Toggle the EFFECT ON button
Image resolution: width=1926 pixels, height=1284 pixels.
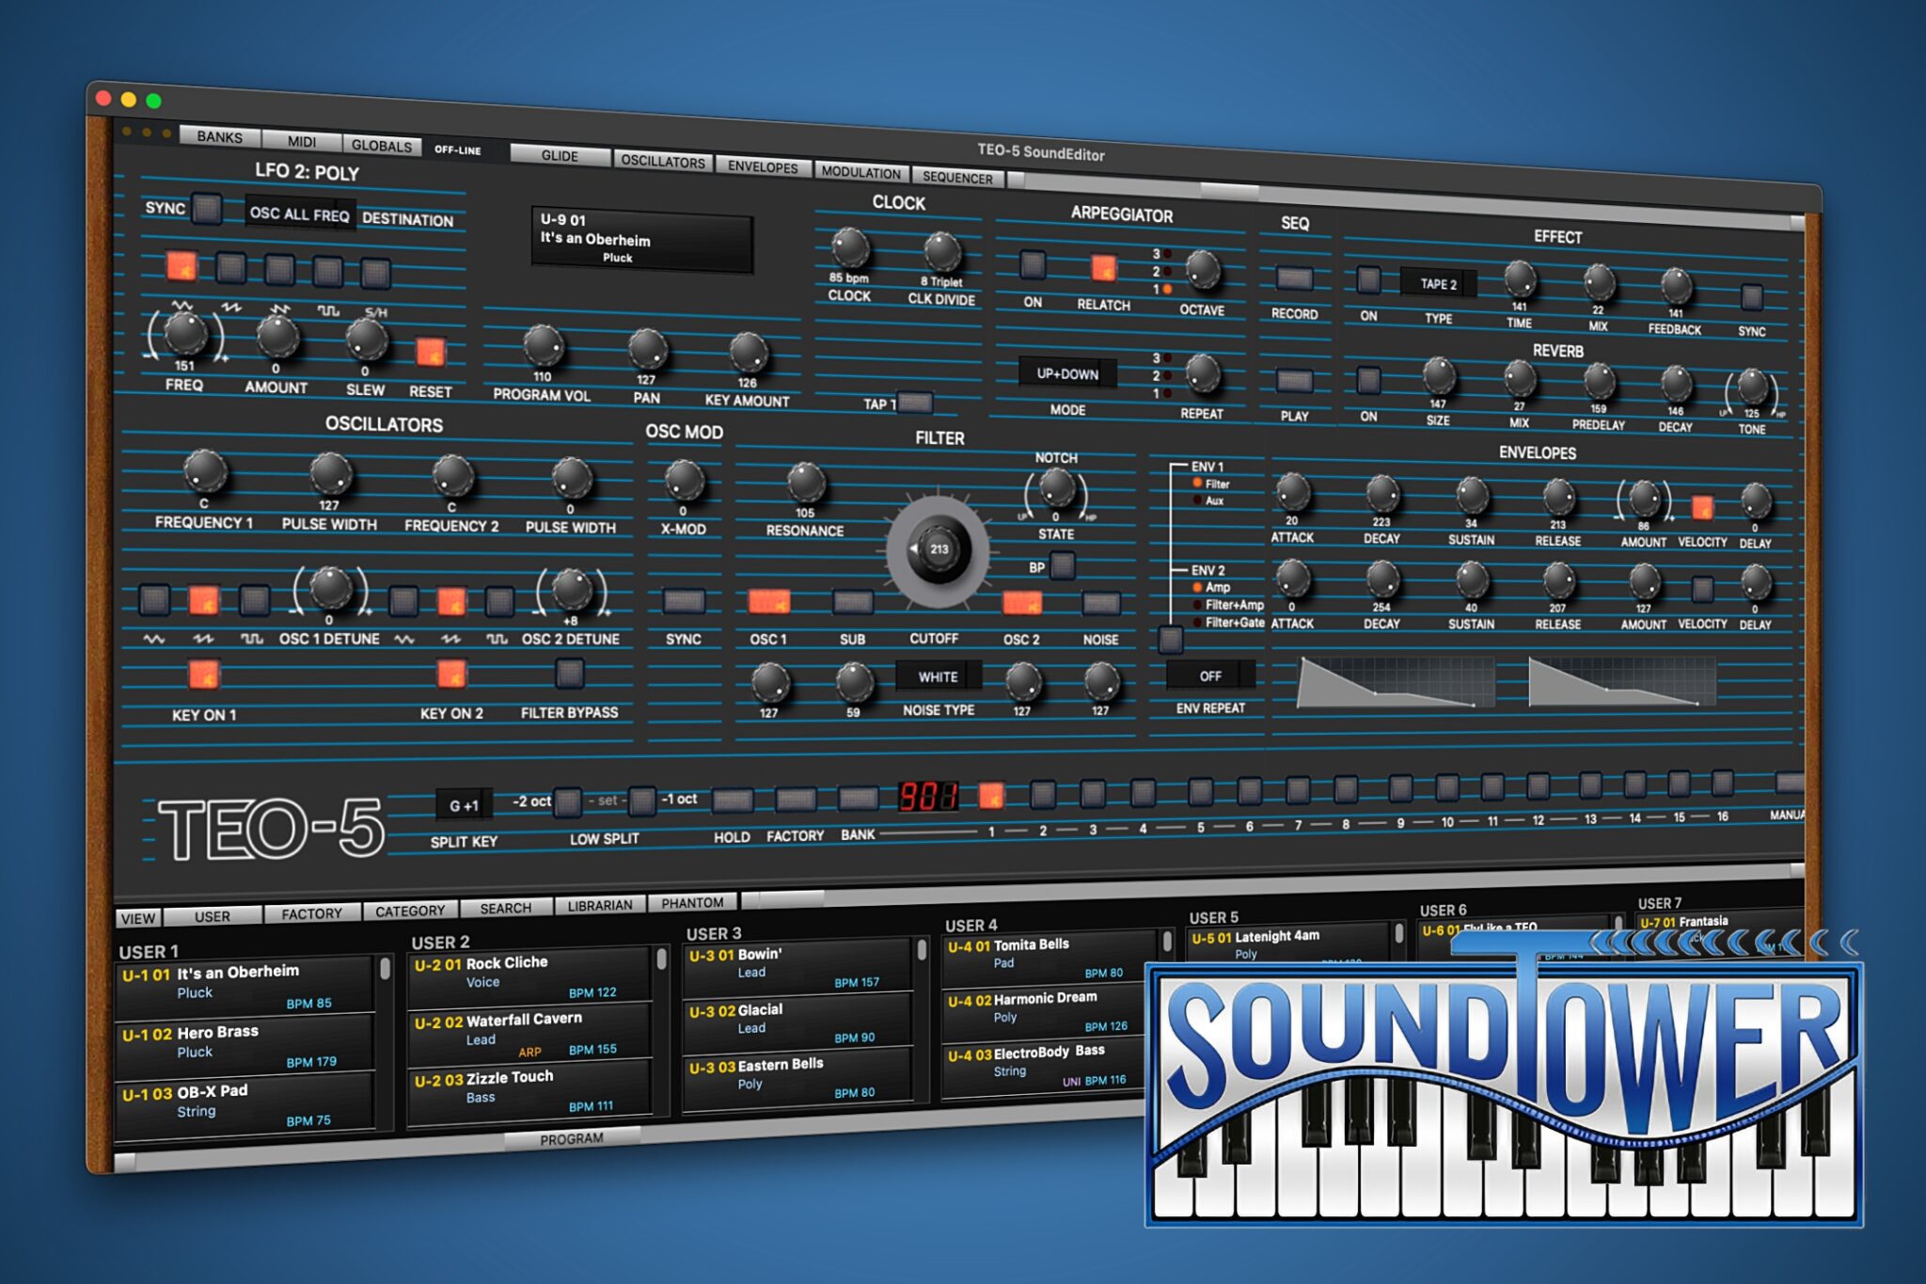[x=1368, y=279]
